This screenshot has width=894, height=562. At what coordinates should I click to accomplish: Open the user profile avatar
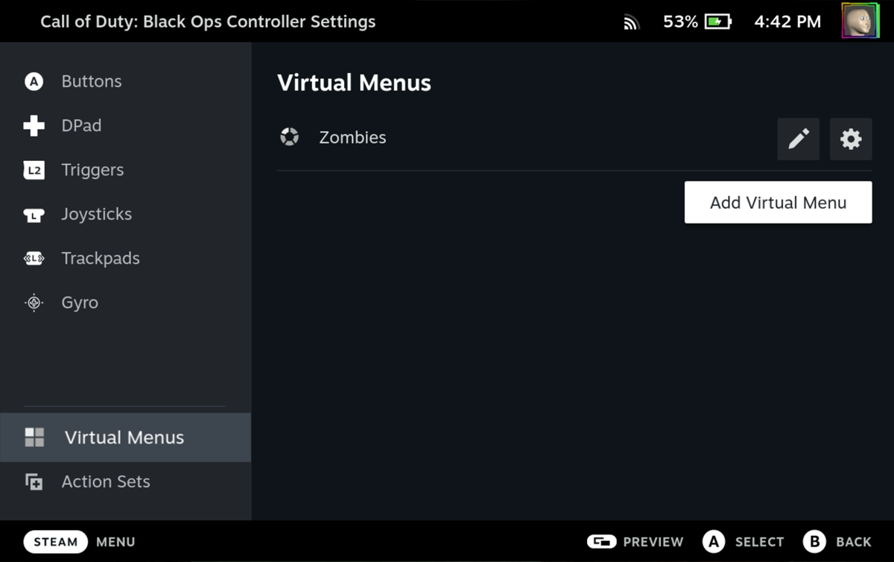point(860,21)
